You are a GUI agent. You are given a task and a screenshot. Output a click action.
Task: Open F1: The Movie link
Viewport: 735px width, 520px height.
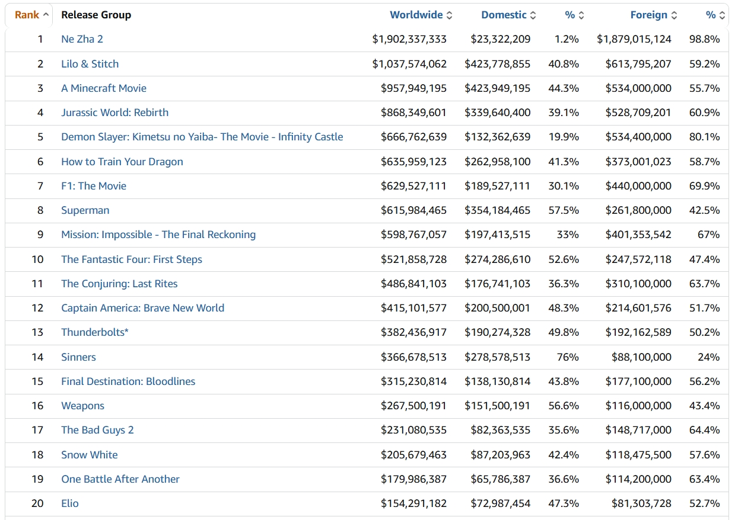click(94, 186)
